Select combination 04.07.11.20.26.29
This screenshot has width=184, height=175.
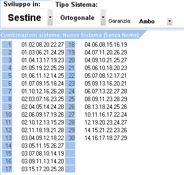[106, 52]
